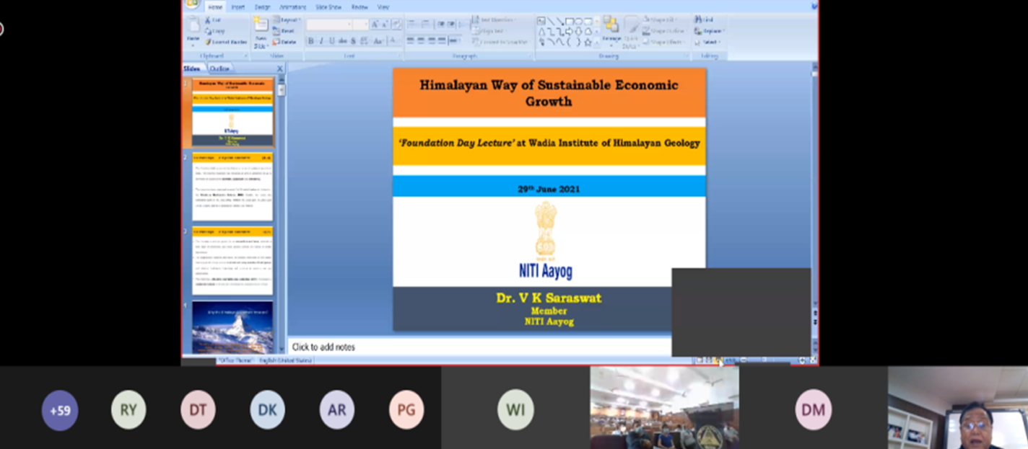Select participant RY avatar
1028x449 pixels.
pos(128,410)
